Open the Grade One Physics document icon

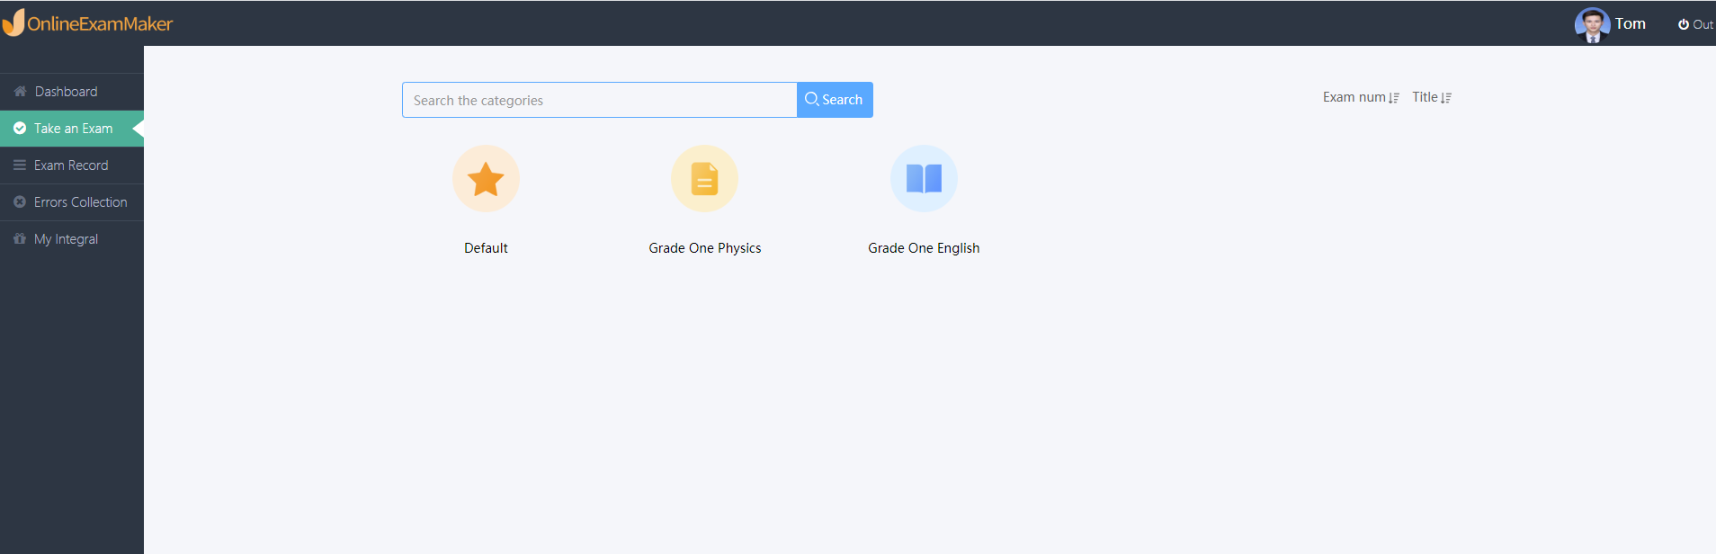[x=705, y=179]
